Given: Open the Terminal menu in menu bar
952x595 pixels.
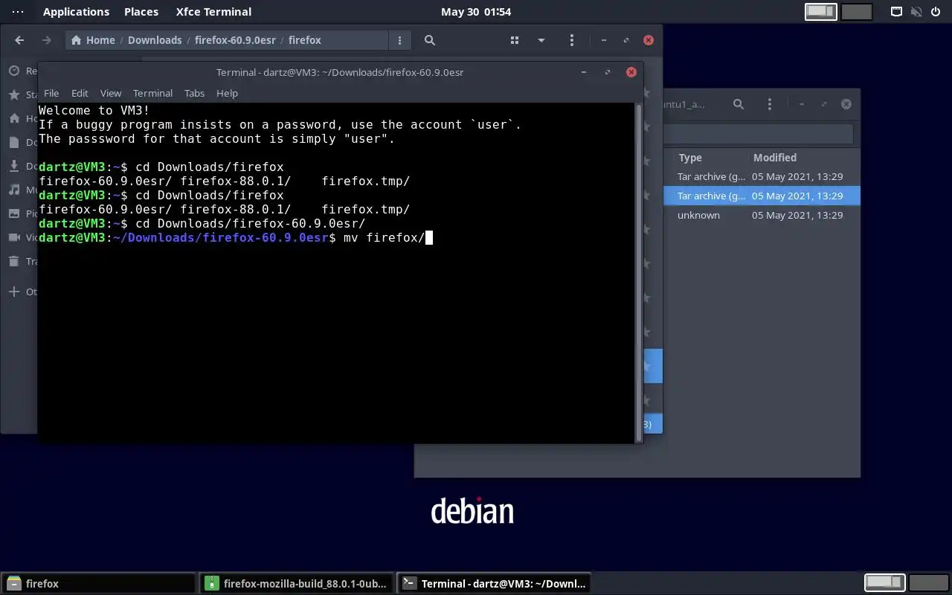Looking at the screenshot, I should point(152,93).
